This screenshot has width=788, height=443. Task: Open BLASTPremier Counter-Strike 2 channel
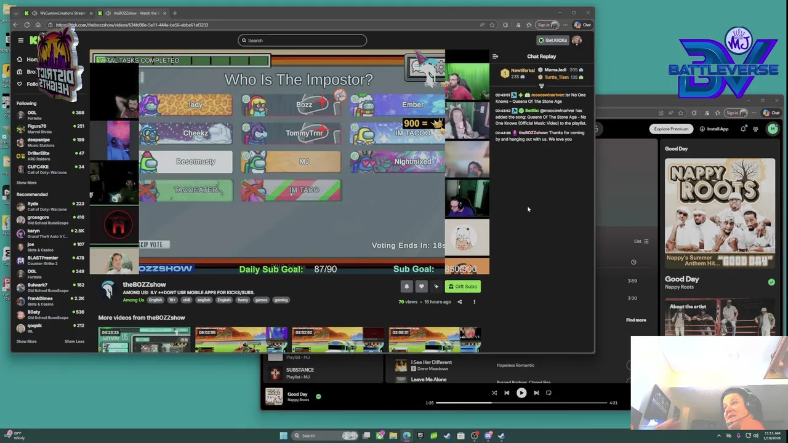(x=50, y=260)
